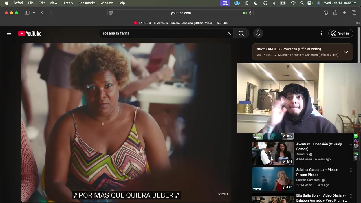Screen dimensions: 361x203
Task: Open the screen sharing menu bar icon
Action: click(x=225, y=3)
